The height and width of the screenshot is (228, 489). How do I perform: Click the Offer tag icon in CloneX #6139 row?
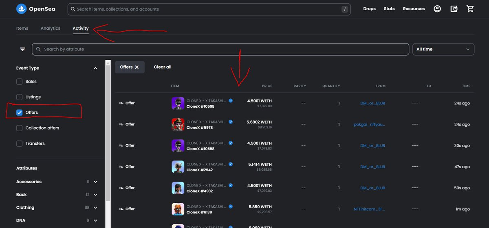click(x=121, y=209)
